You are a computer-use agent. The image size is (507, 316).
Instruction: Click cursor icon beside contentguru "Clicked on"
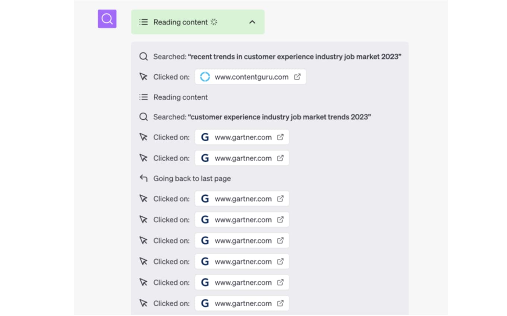coord(144,77)
